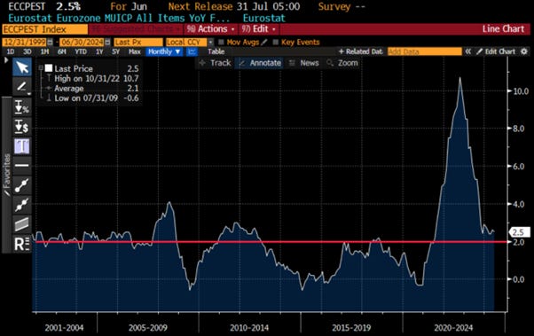Edit moving averages via pencil icon

[x=264, y=43]
